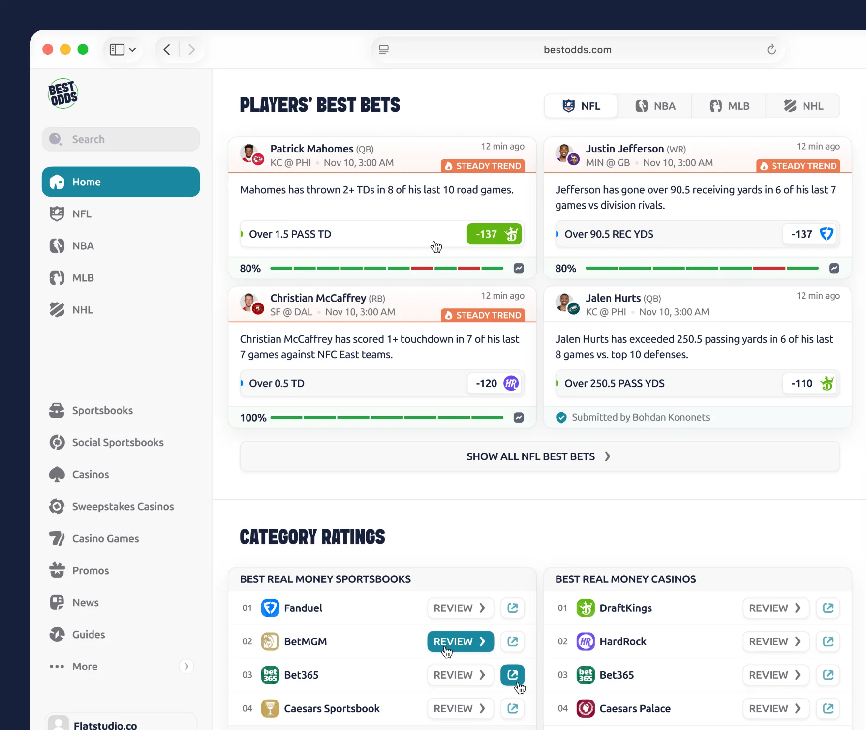Expand the More menu chevron

(x=186, y=666)
